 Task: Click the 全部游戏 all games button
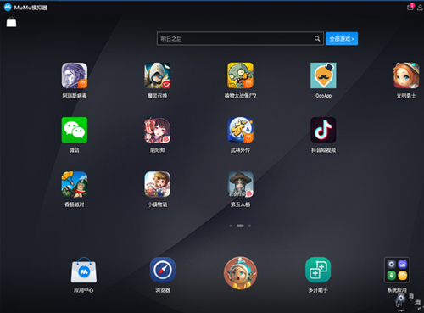[x=342, y=39]
